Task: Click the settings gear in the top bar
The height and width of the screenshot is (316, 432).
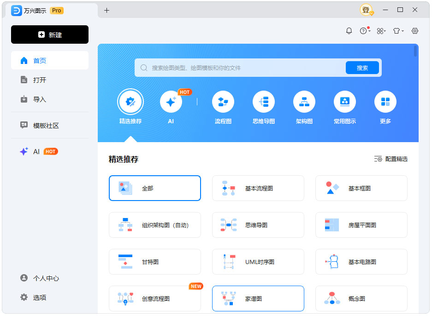Action: pyautogui.click(x=414, y=31)
